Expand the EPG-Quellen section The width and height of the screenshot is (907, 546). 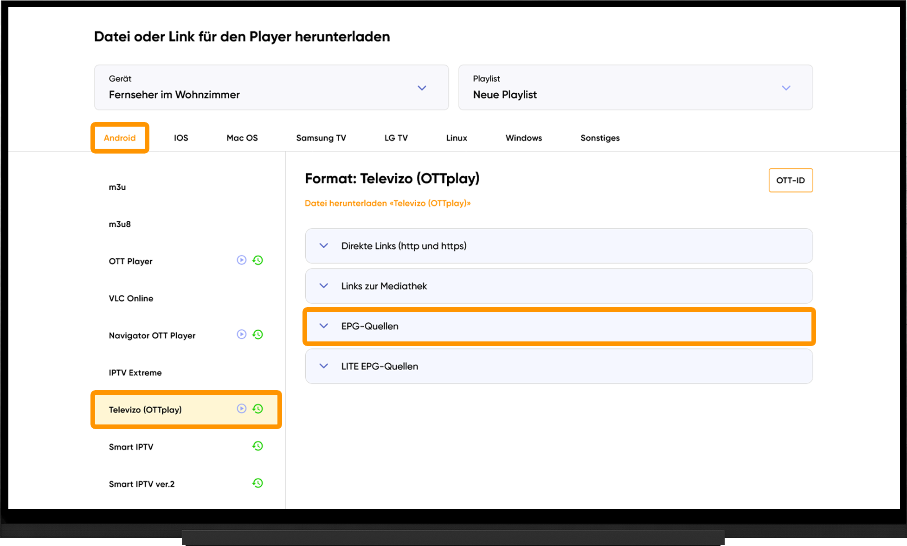click(559, 326)
